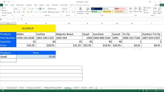
Task: Click the Increase Indent icon
Action: [46, 12]
